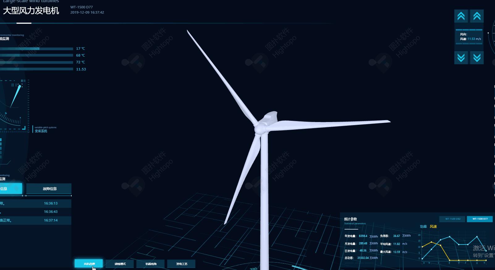Open the 发电工艺 power generation process
Viewport: 495px width, 270px height.
point(182,264)
